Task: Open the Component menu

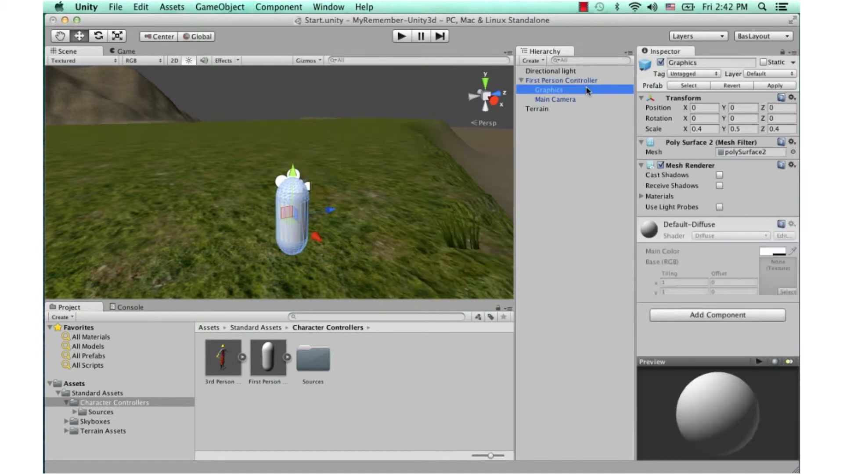Action: [x=279, y=7]
